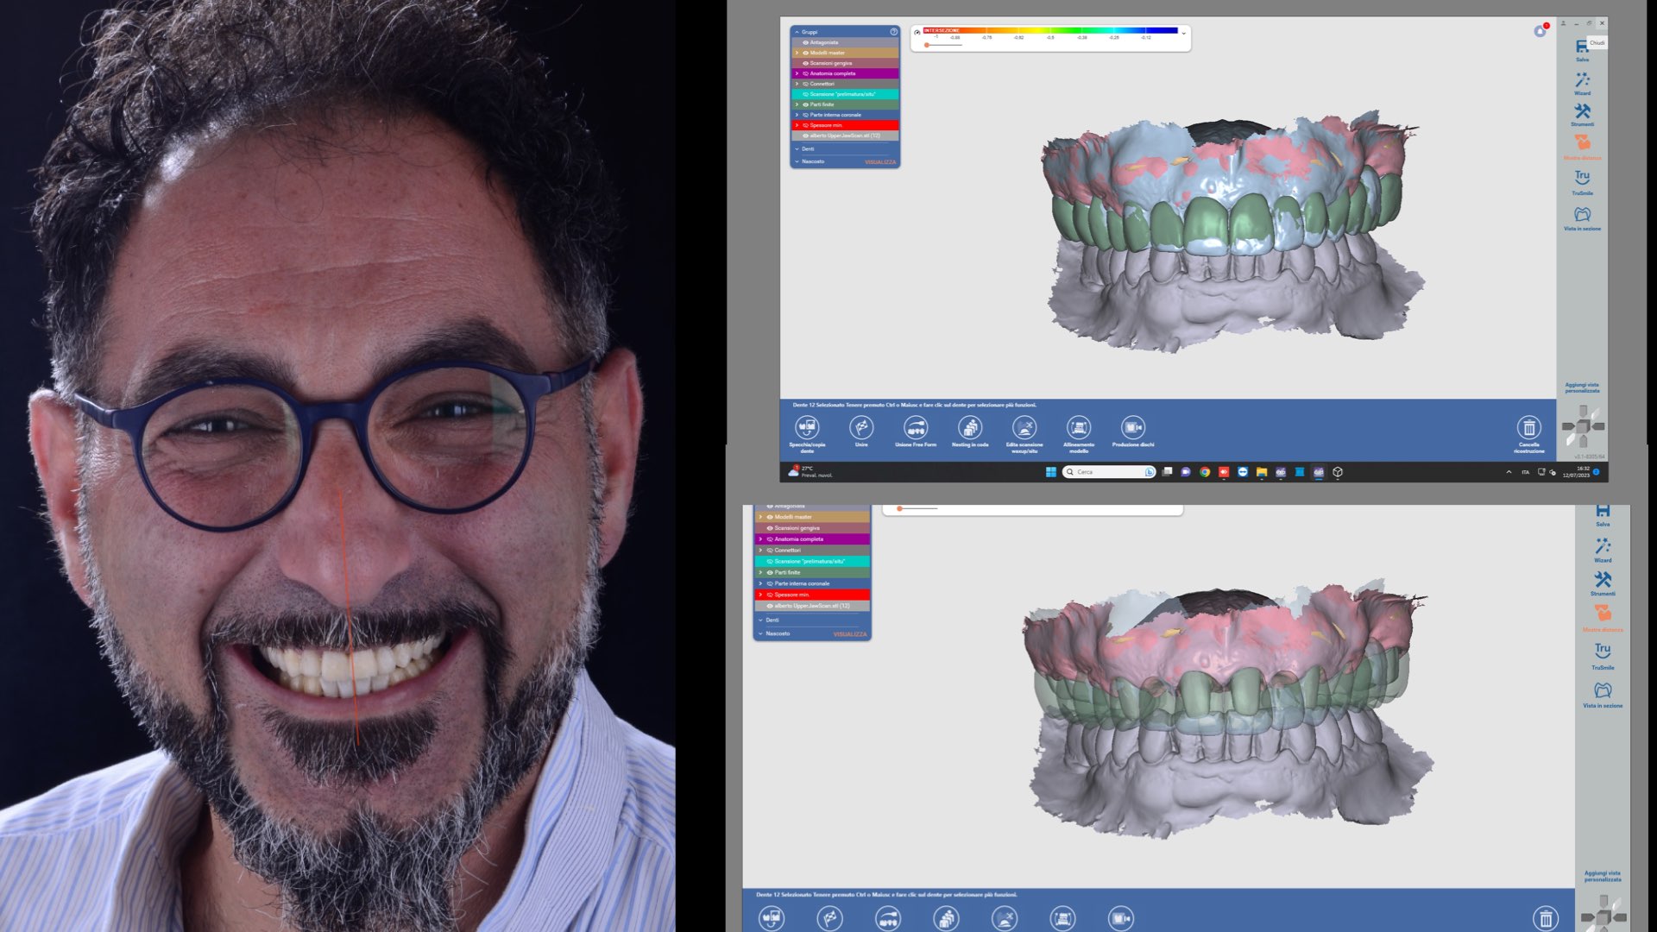Image resolution: width=1657 pixels, height=932 pixels.
Task: Click Edita scansione waxup/situ icon
Action: pyautogui.click(x=1024, y=427)
